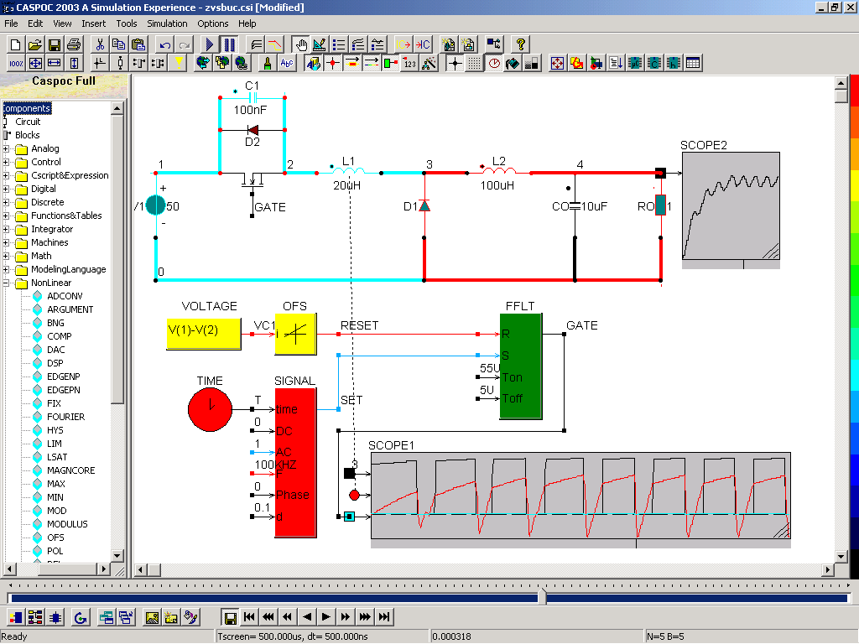Collapse the NonLinear folder

6,283
